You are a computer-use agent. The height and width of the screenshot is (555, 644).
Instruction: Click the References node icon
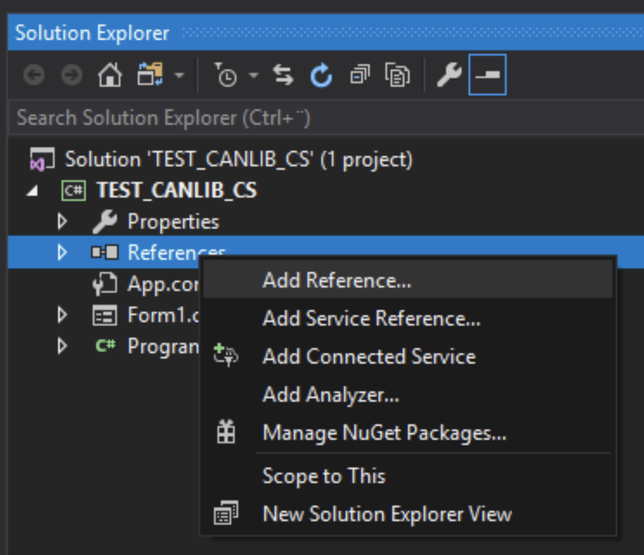104,253
